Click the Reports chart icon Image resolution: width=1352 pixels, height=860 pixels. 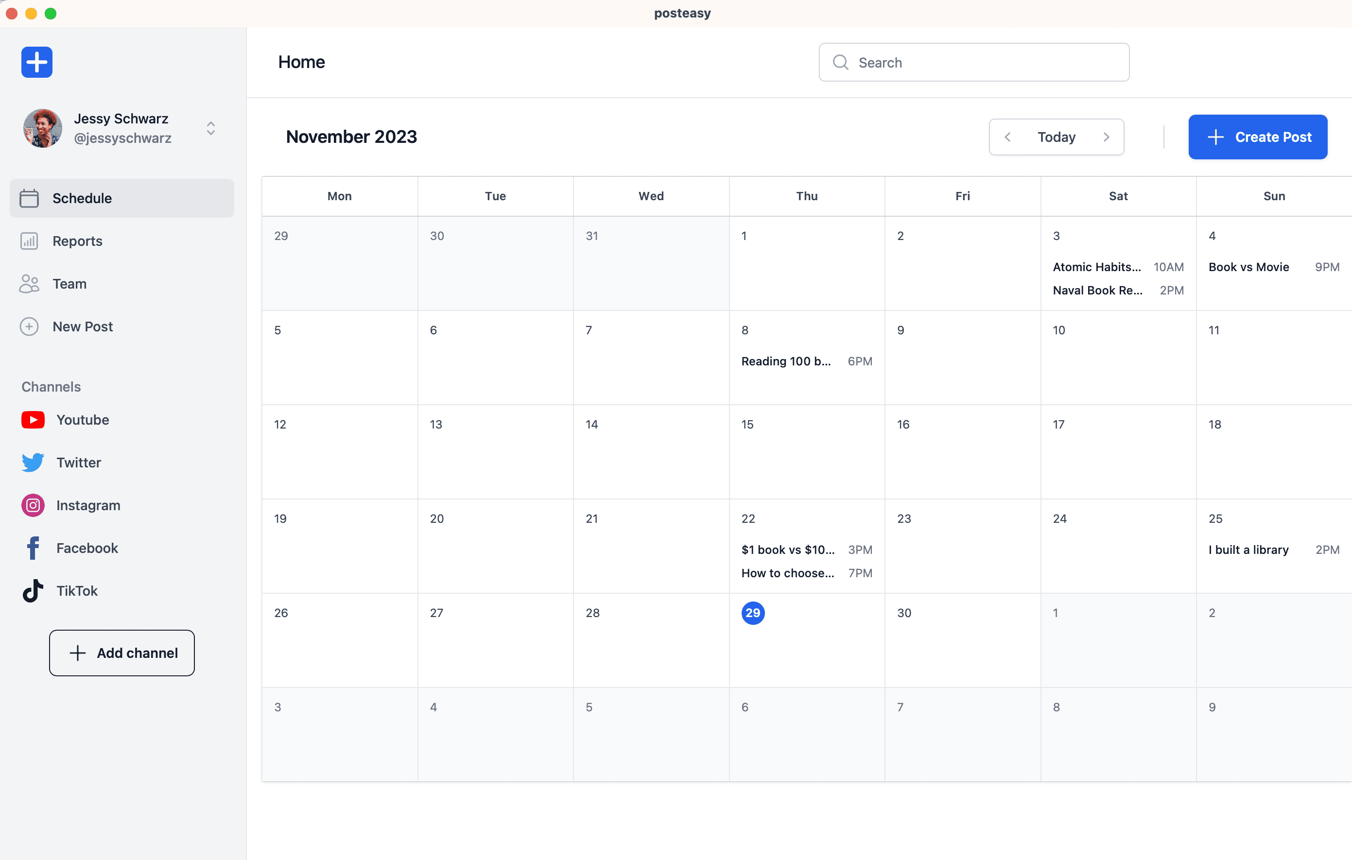[29, 241]
